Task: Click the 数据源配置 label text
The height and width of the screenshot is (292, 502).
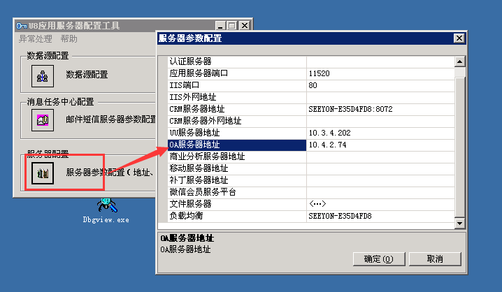Action: tap(87, 75)
